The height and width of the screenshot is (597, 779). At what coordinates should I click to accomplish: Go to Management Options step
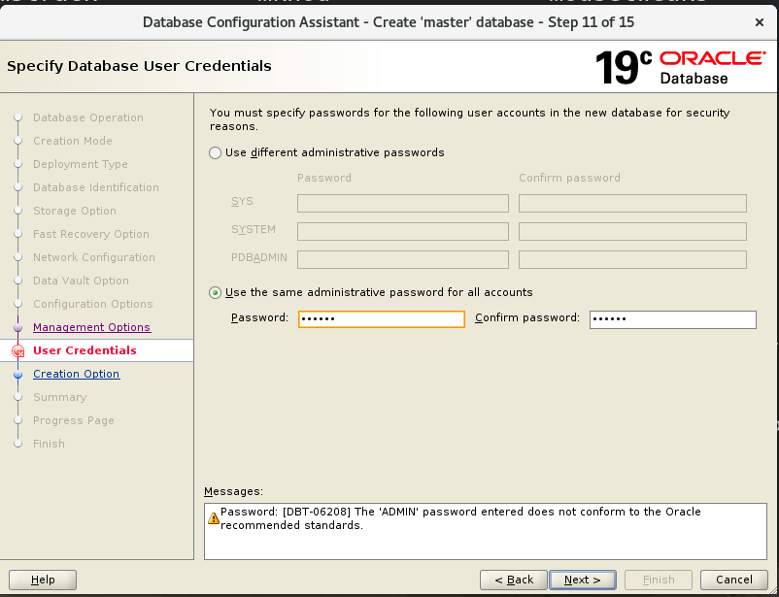[x=92, y=327]
